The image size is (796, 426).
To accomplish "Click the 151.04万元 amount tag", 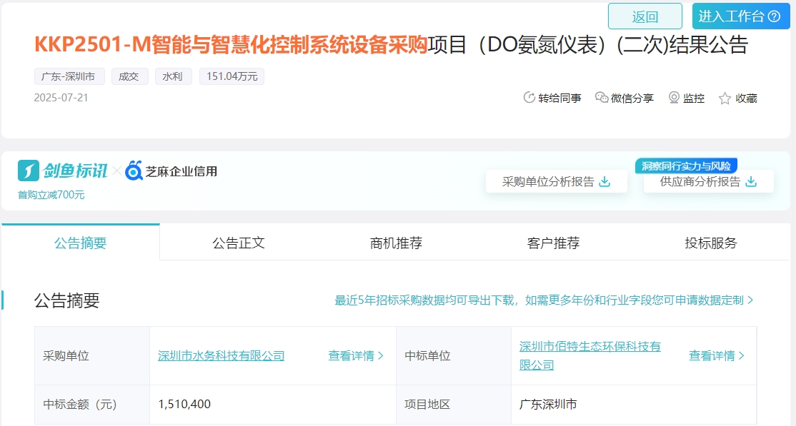I will point(232,76).
